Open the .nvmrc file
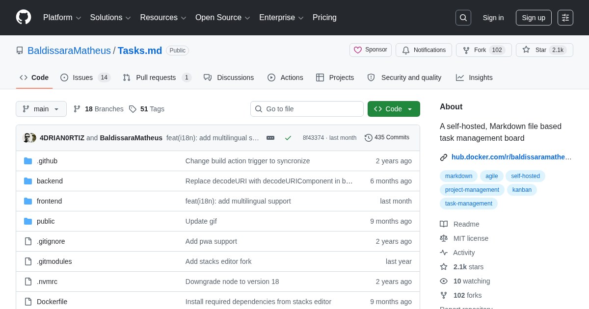589x309 pixels. [x=47, y=282]
